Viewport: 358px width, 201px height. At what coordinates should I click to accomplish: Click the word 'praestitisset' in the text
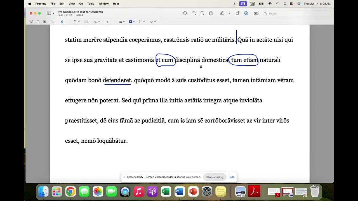[81, 121]
